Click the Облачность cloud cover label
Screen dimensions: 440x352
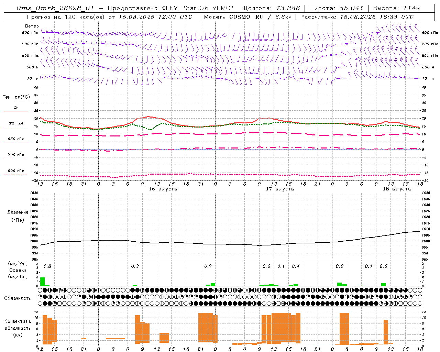click(18, 298)
